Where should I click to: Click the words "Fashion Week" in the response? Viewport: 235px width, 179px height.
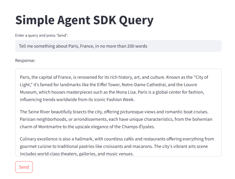coord(120,99)
